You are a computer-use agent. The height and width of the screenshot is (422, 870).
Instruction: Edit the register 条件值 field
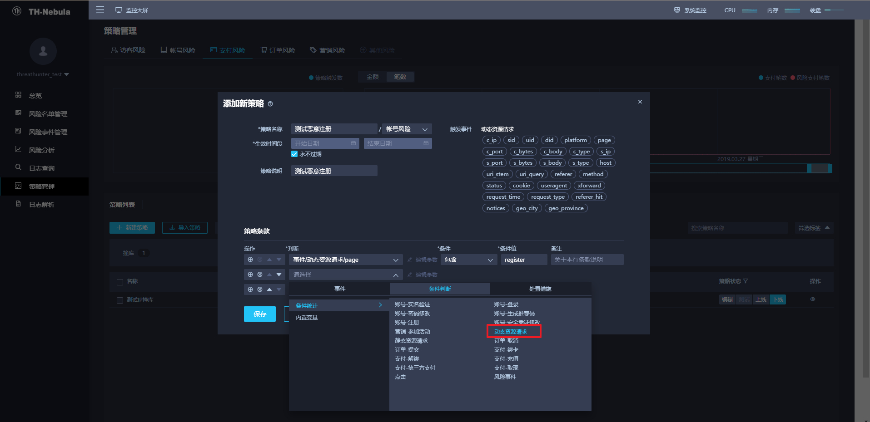(x=524, y=260)
